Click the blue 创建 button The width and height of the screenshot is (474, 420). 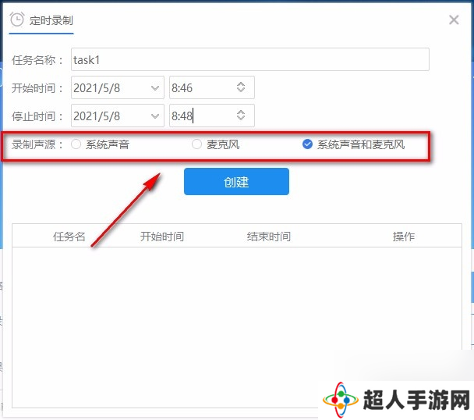[236, 181]
